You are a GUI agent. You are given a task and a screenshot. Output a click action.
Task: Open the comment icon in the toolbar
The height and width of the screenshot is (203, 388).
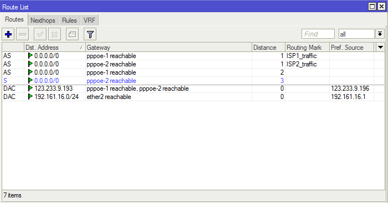point(72,34)
